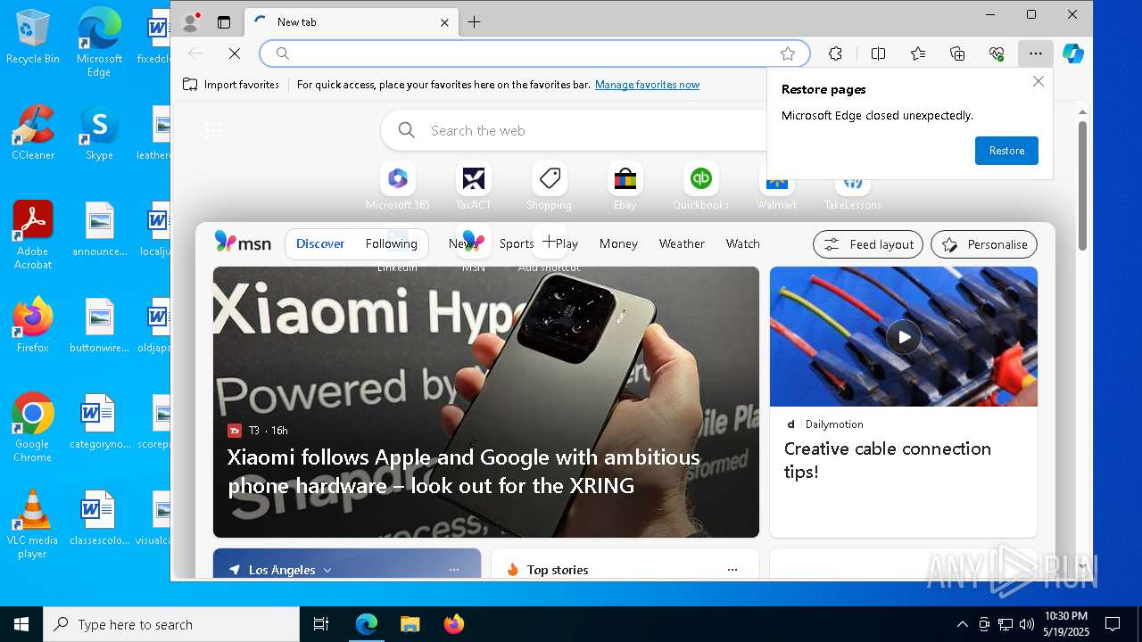Image resolution: width=1142 pixels, height=642 pixels.
Task: Open a new tab with plus button
Action: coord(475,22)
